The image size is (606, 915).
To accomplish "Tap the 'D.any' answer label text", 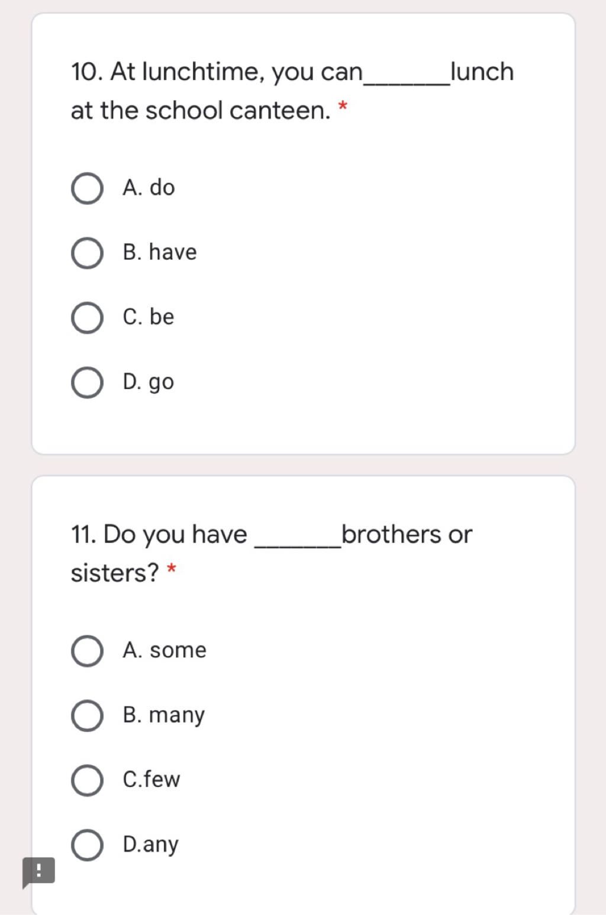I will point(150,845).
